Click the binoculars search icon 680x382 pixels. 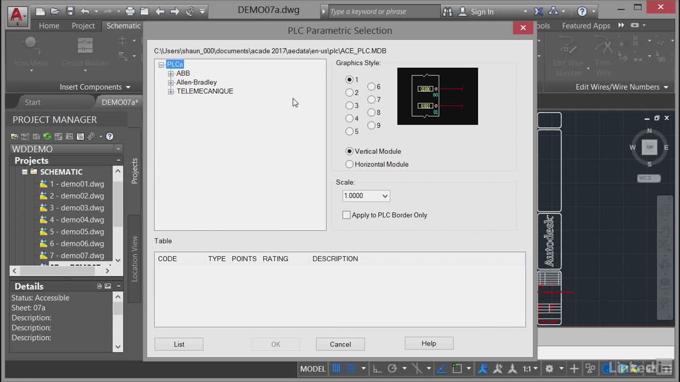(447, 11)
